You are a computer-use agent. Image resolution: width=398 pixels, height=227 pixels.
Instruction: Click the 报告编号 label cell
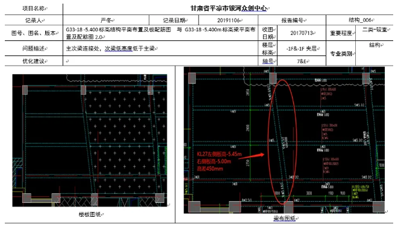tap(292, 20)
